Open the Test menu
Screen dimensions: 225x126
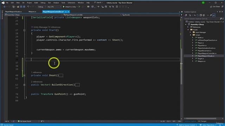pyautogui.click(x=49, y=3)
